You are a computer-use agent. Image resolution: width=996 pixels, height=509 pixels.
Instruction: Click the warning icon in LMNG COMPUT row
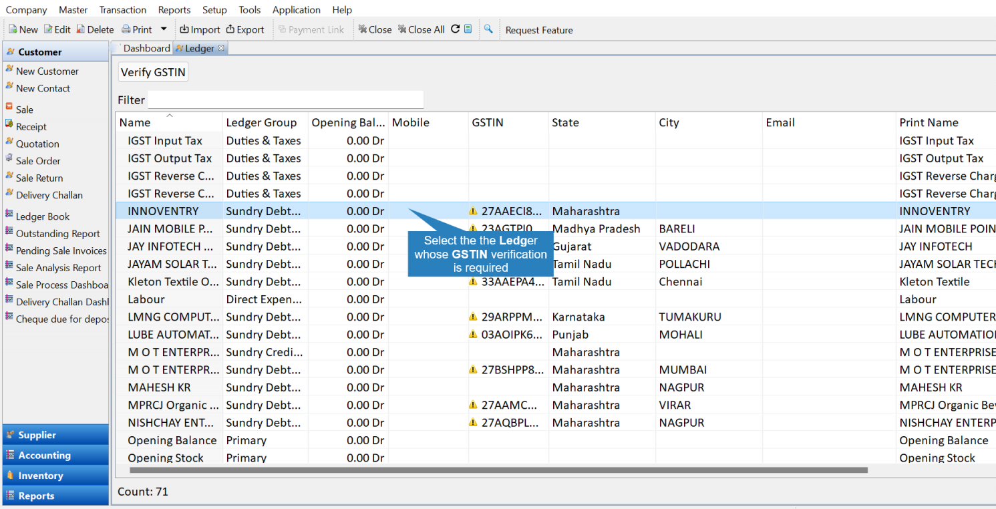pyautogui.click(x=473, y=317)
